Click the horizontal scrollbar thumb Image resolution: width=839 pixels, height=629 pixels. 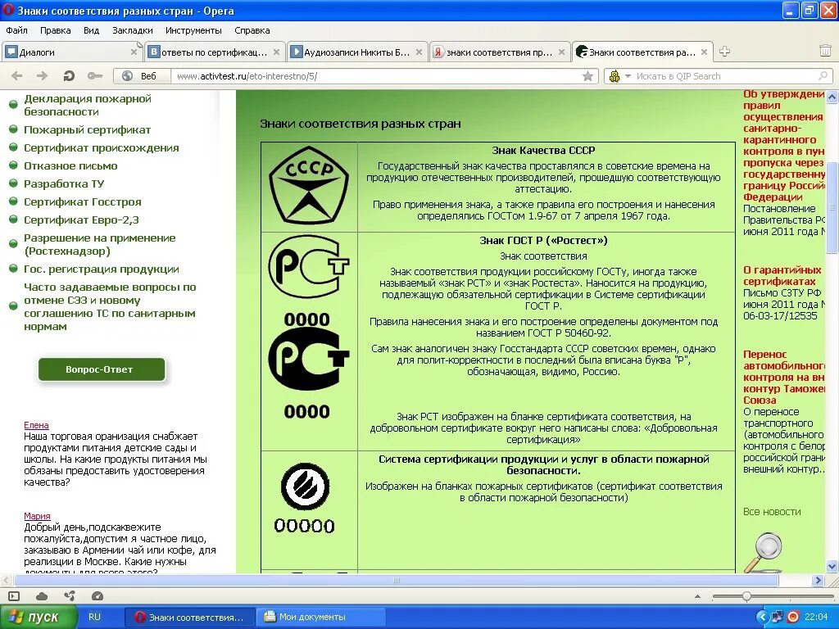pyautogui.click(x=397, y=581)
